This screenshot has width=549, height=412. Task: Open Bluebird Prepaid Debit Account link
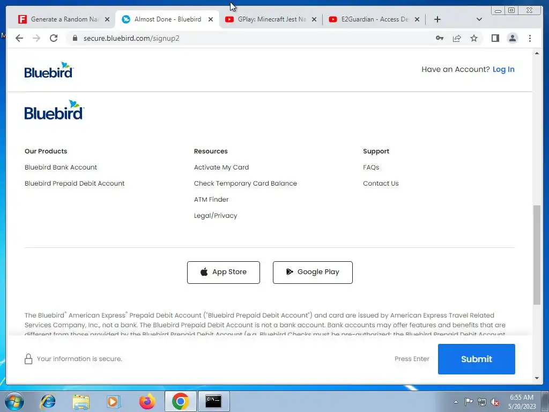(75, 183)
